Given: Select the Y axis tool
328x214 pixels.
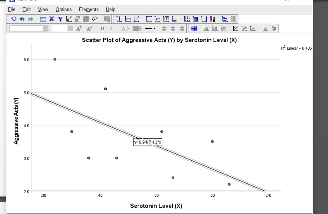Looking at the screenshot, I should coord(60,19).
